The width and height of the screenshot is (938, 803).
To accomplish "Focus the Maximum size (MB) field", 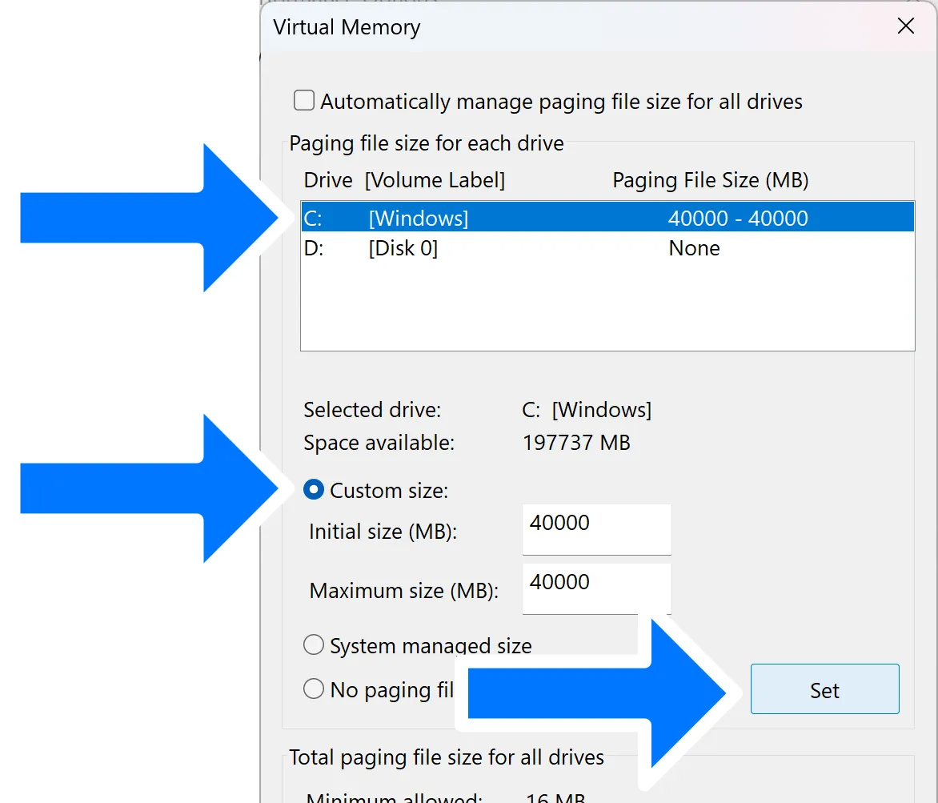I will pyautogui.click(x=596, y=587).
